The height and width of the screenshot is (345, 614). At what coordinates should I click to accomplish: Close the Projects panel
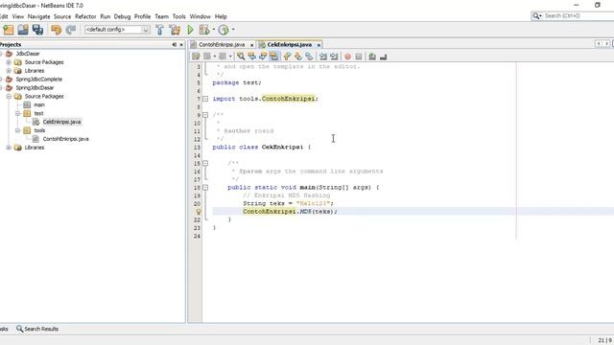click(181, 45)
